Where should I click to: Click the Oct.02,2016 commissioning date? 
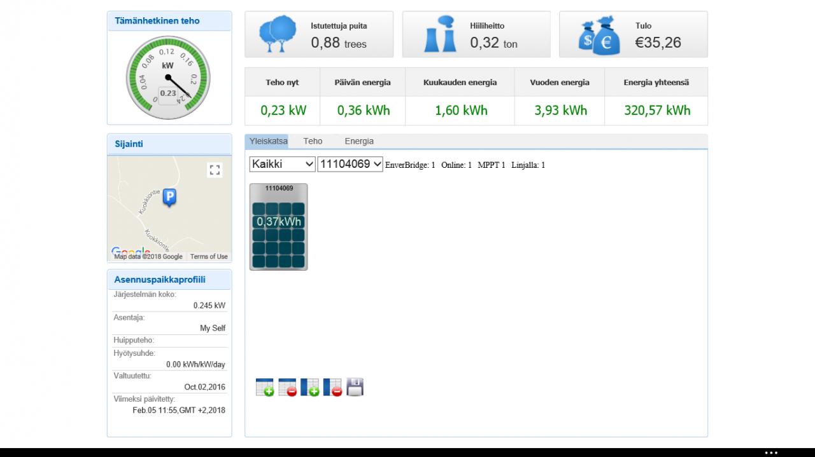(205, 387)
